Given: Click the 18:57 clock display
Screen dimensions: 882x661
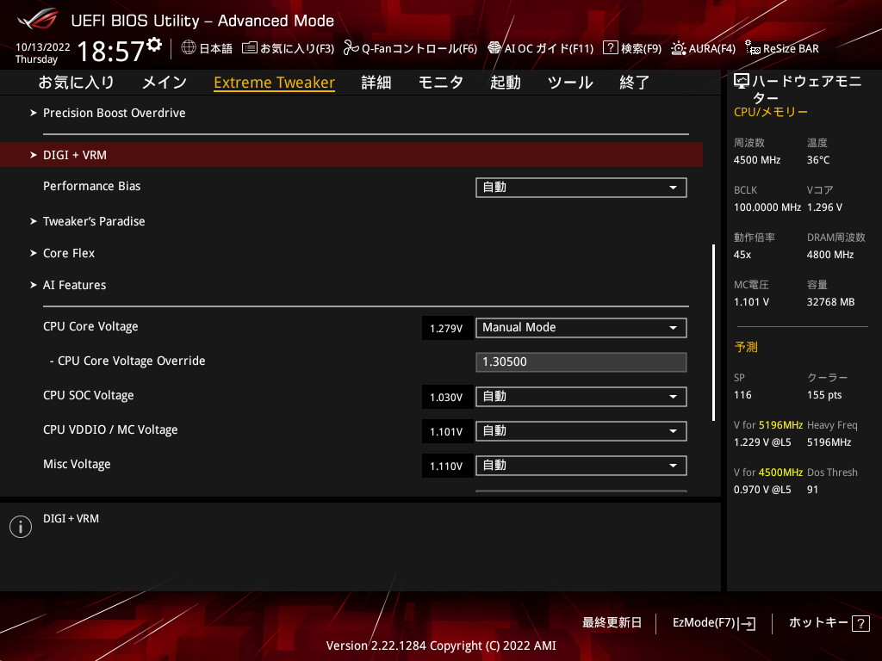Looking at the screenshot, I should pos(111,51).
